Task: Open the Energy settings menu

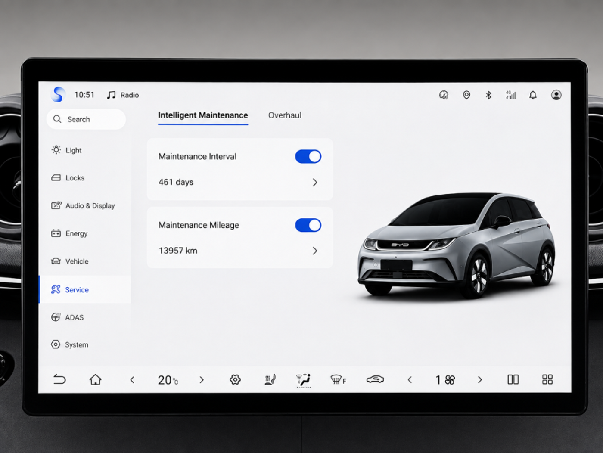Action: pyautogui.click(x=85, y=233)
